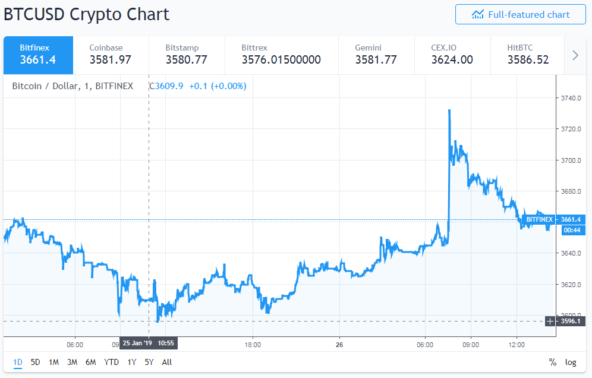Open the Bittrex price tab

(x=281, y=55)
